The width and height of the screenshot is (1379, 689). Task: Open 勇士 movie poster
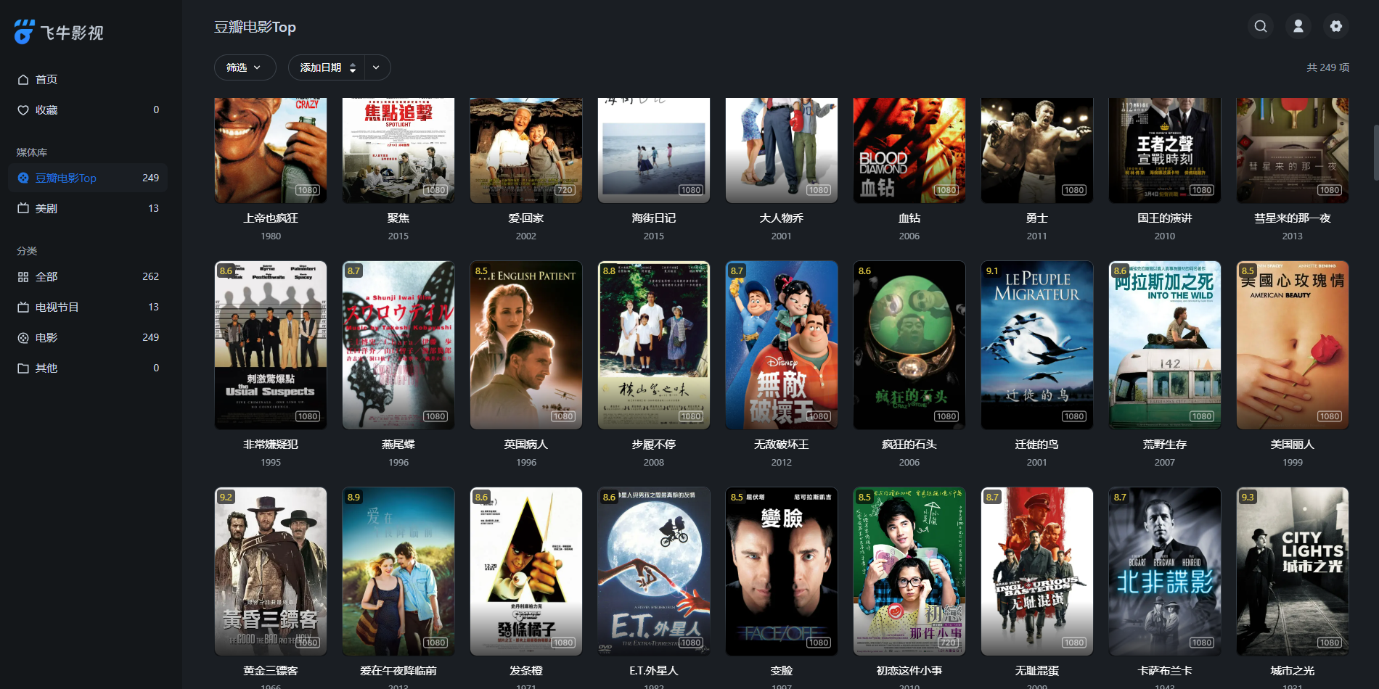(1037, 150)
